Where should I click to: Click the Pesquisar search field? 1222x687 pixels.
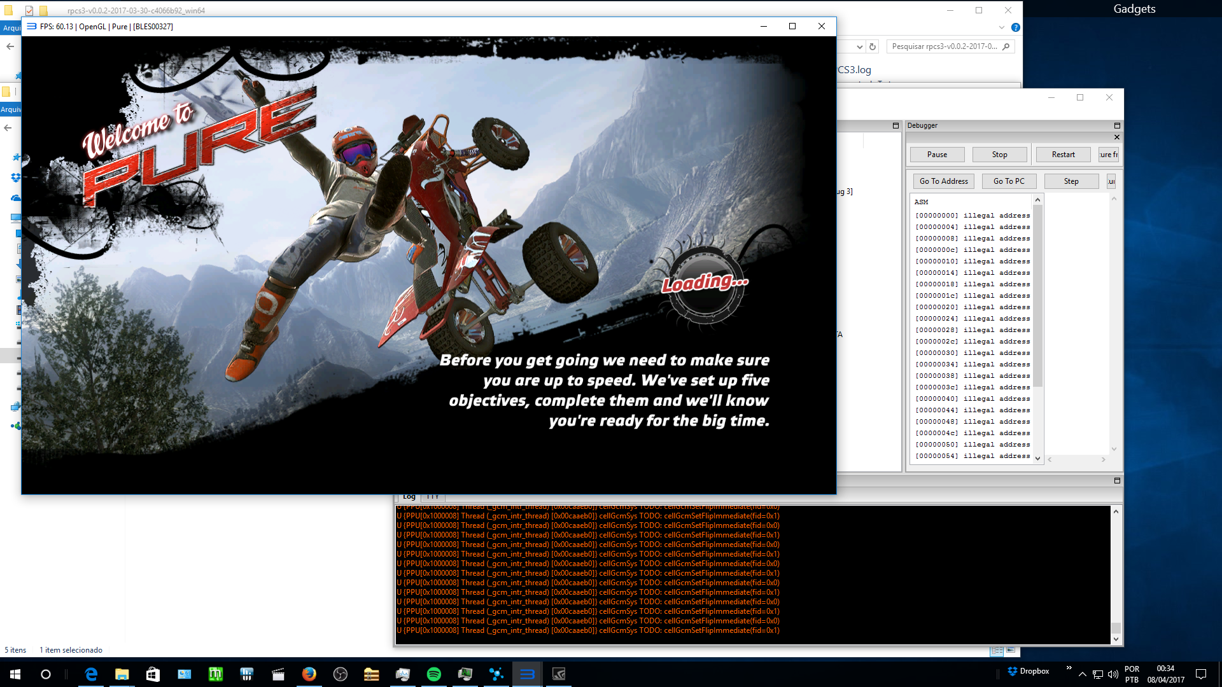(x=944, y=46)
